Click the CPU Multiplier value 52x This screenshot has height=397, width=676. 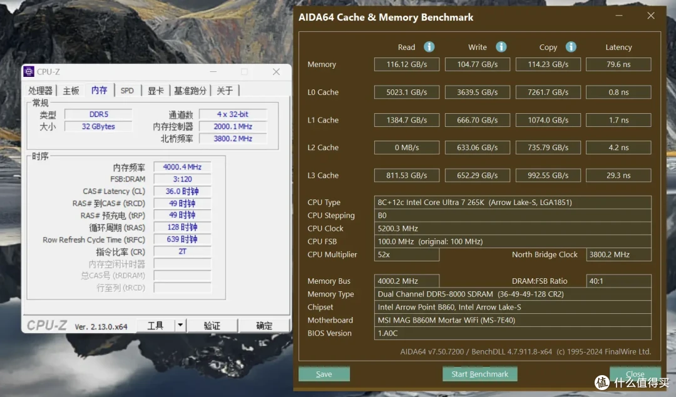[x=407, y=254]
